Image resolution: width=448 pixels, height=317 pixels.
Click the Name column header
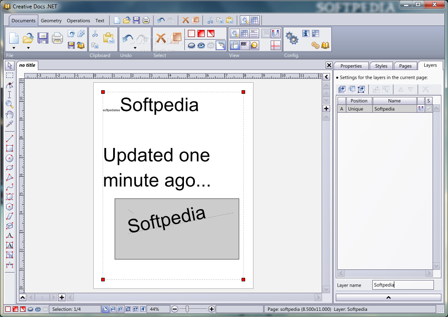point(394,101)
